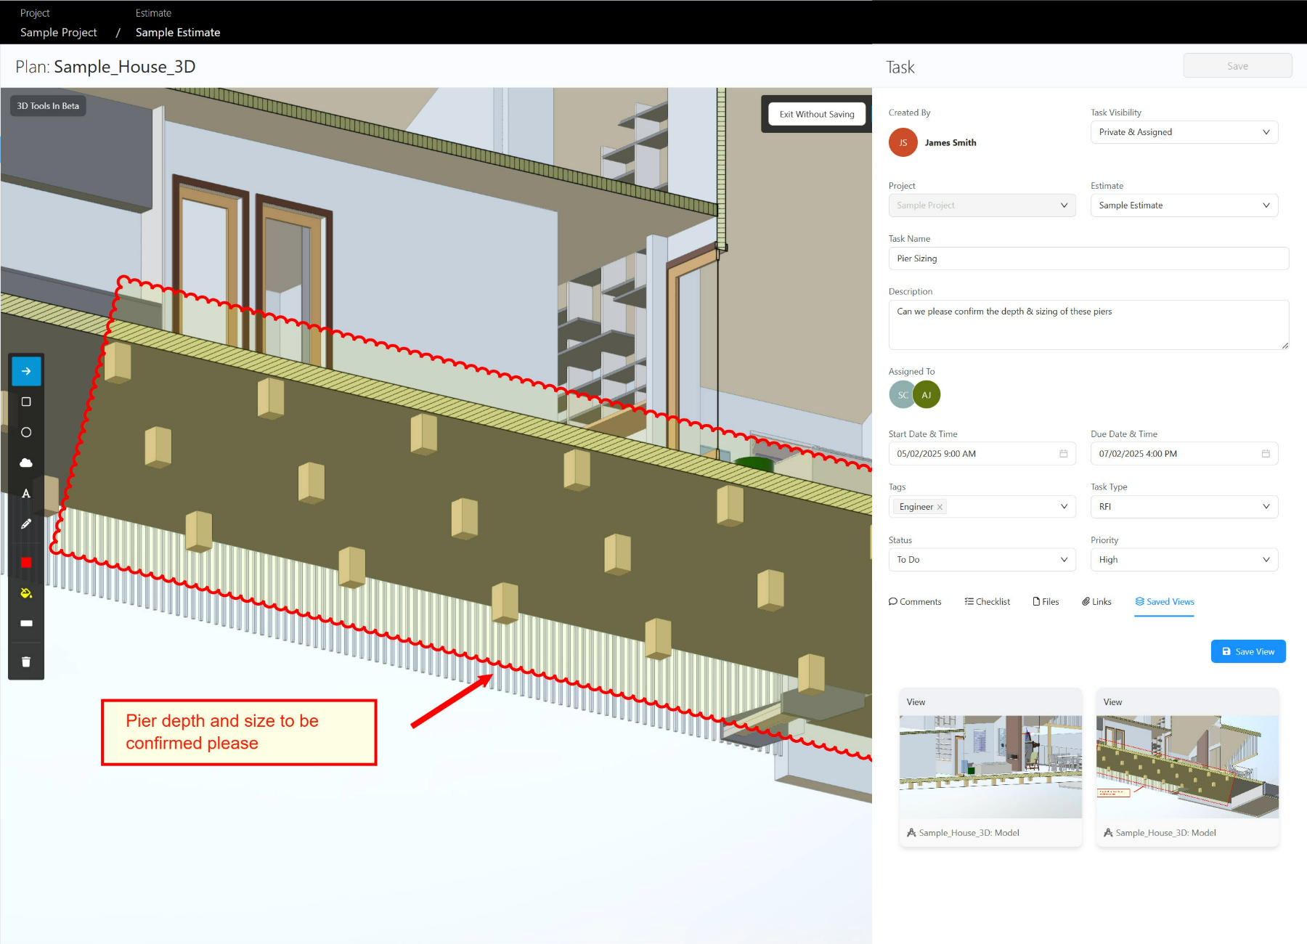Select the rectangle drawing tool

tap(26, 402)
